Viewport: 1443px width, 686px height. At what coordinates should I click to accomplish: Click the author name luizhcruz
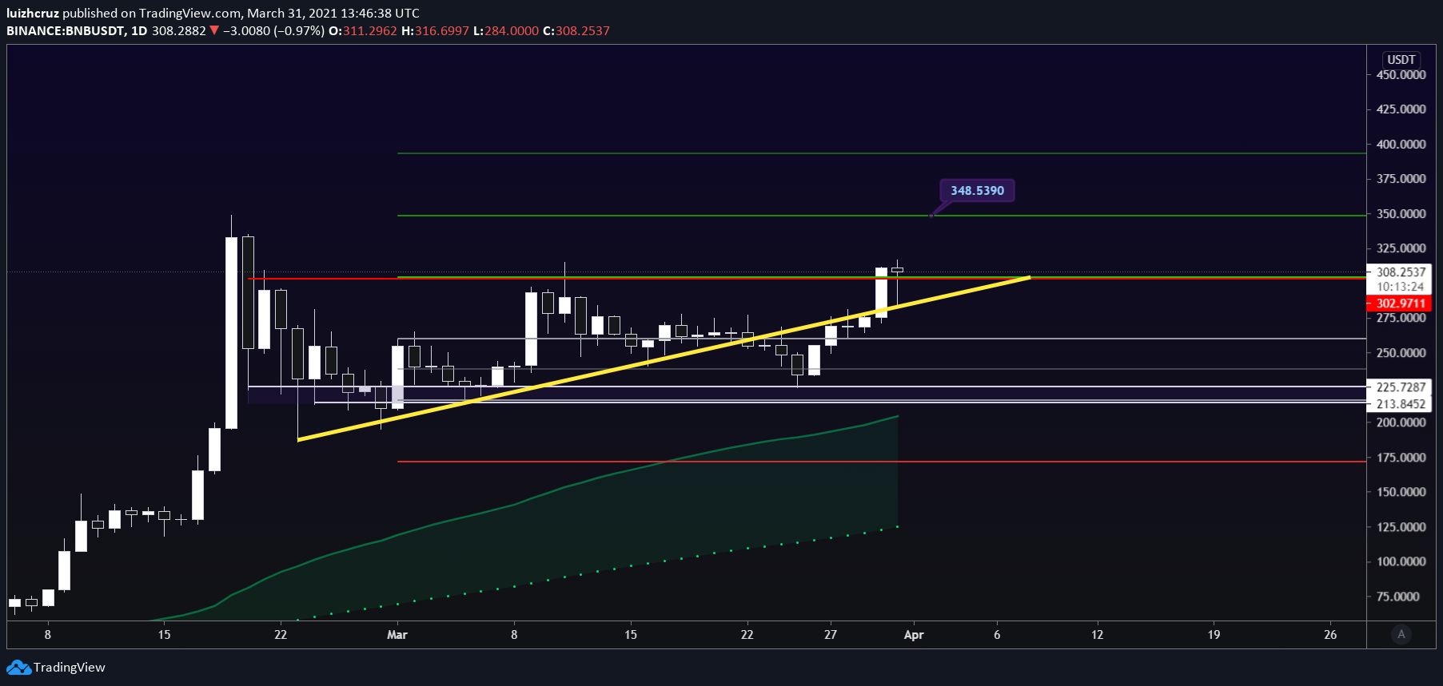pos(33,14)
